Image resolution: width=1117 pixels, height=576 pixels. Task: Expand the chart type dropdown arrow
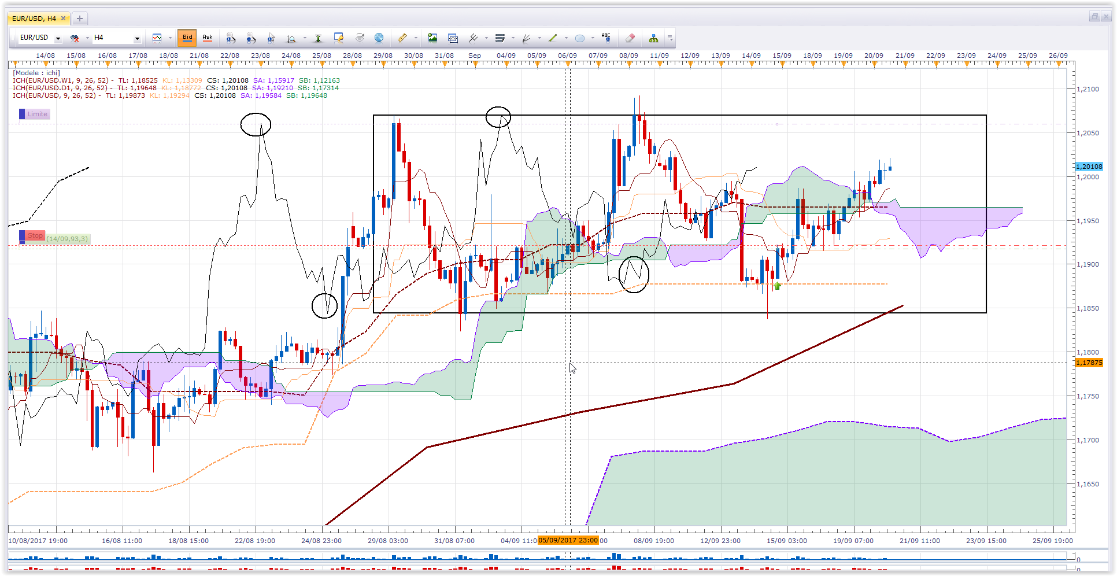click(x=170, y=38)
